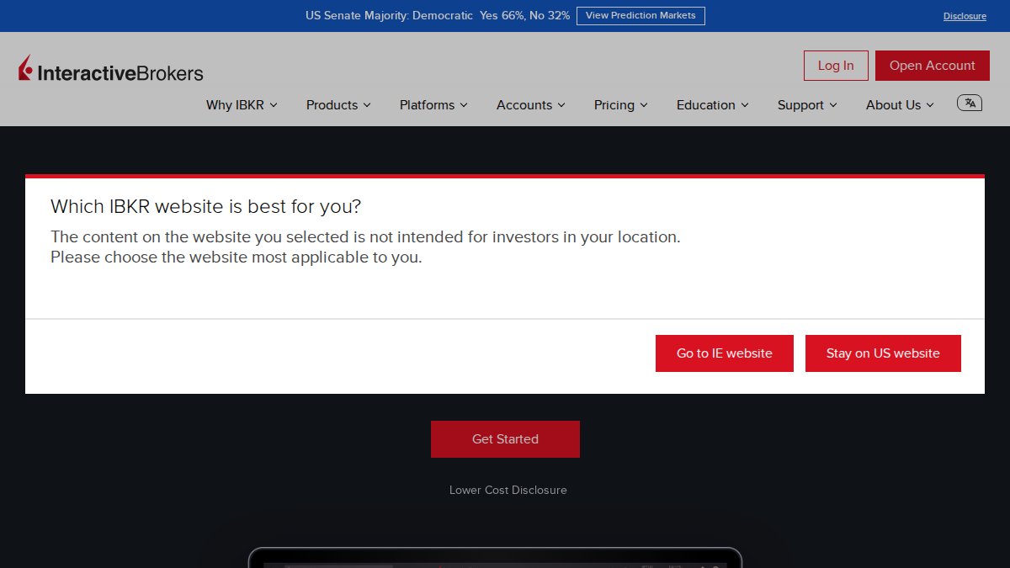Choose Stay on US website
Image resolution: width=1010 pixels, height=568 pixels.
pos(883,353)
